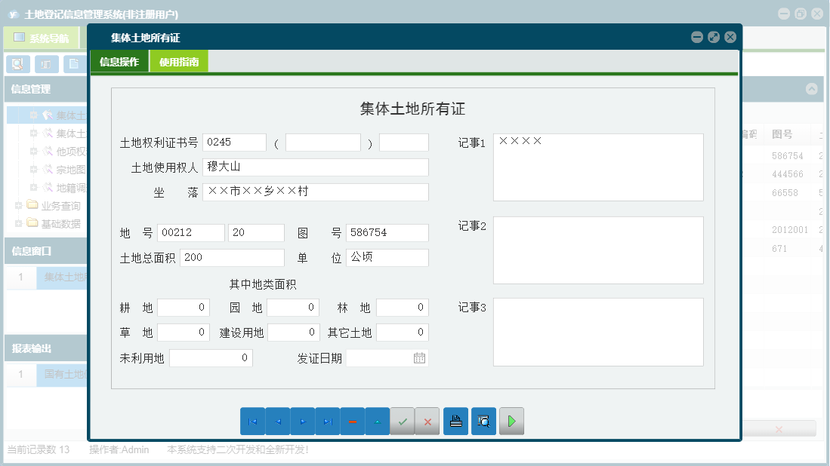Print the certificate using the printer icon

[x=455, y=421]
